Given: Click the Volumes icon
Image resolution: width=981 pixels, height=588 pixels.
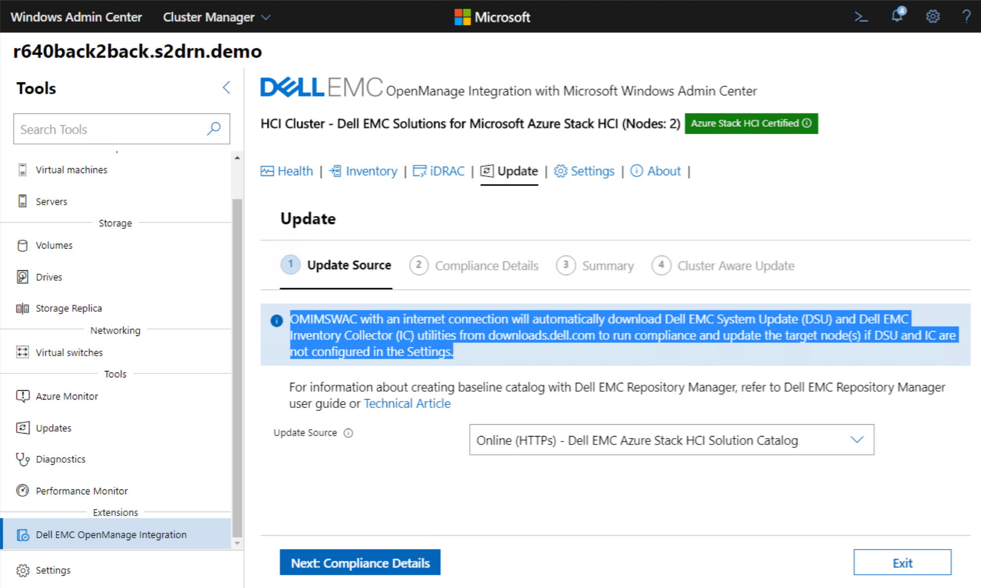Looking at the screenshot, I should [x=22, y=245].
